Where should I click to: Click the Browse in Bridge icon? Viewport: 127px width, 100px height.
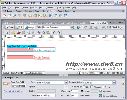pyautogui.click(x=19, y=32)
